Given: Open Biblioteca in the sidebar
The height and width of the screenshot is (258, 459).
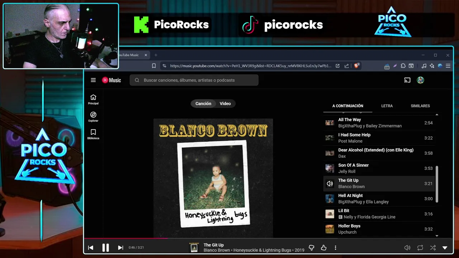Looking at the screenshot, I should pos(93,134).
